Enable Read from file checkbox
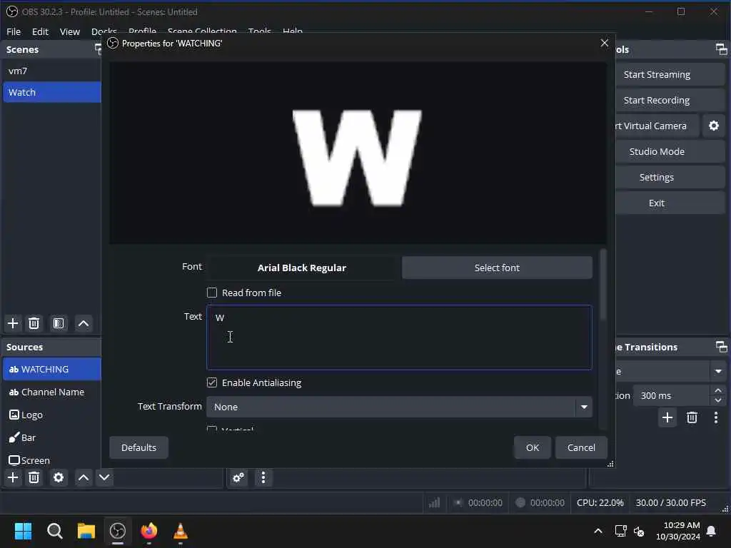 [x=212, y=293]
